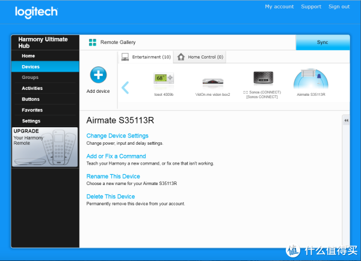The width and height of the screenshot is (361, 261).
Task: Go to Favorites in the sidebar
Action: pos(32,110)
